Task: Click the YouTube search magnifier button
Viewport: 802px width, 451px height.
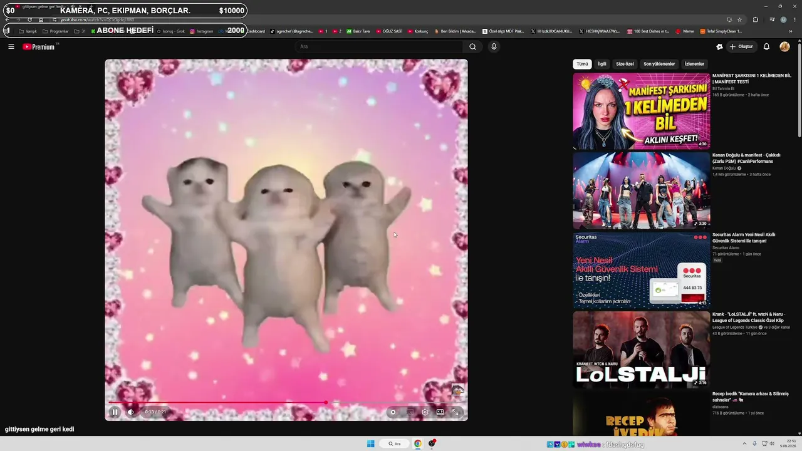Action: click(x=472, y=46)
